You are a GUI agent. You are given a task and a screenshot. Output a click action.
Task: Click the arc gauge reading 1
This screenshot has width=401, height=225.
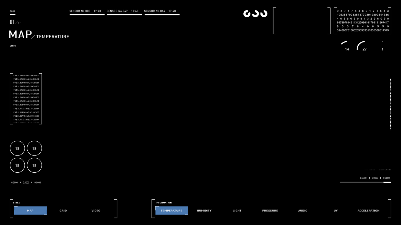coord(382,46)
